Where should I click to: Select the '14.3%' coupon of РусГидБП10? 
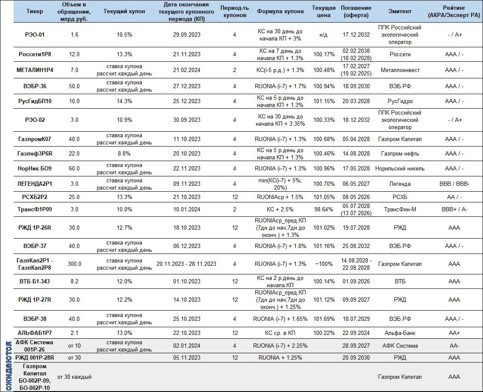tap(124, 101)
